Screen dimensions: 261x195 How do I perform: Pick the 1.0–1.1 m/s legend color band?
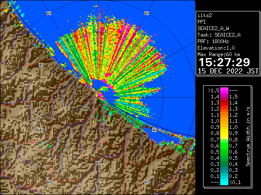point(224,121)
